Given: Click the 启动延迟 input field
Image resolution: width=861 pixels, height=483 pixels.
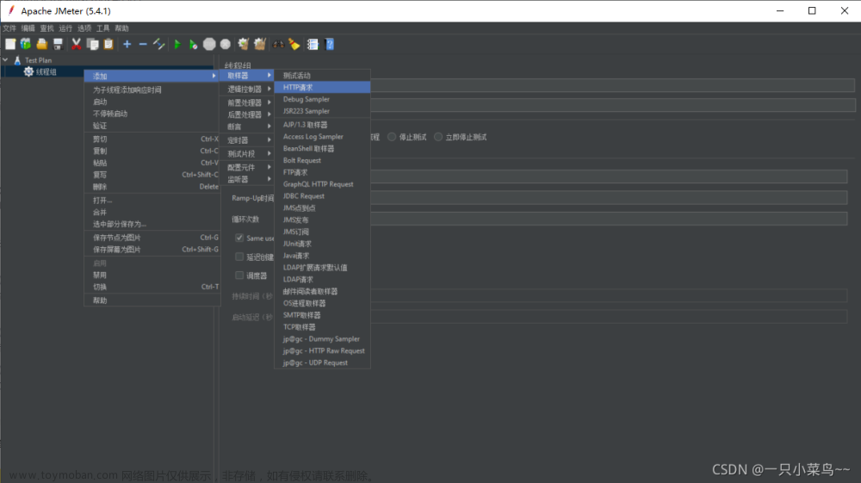Looking at the screenshot, I should point(609,317).
